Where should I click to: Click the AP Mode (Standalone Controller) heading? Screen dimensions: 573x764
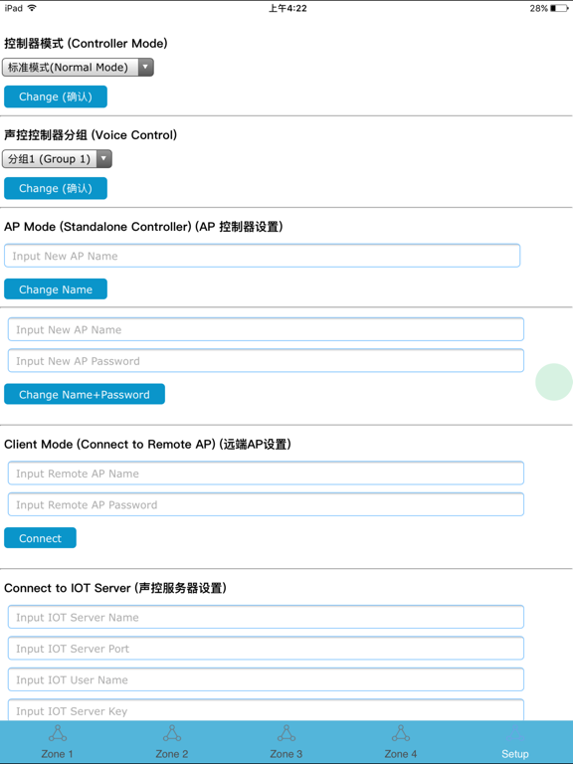point(143,227)
